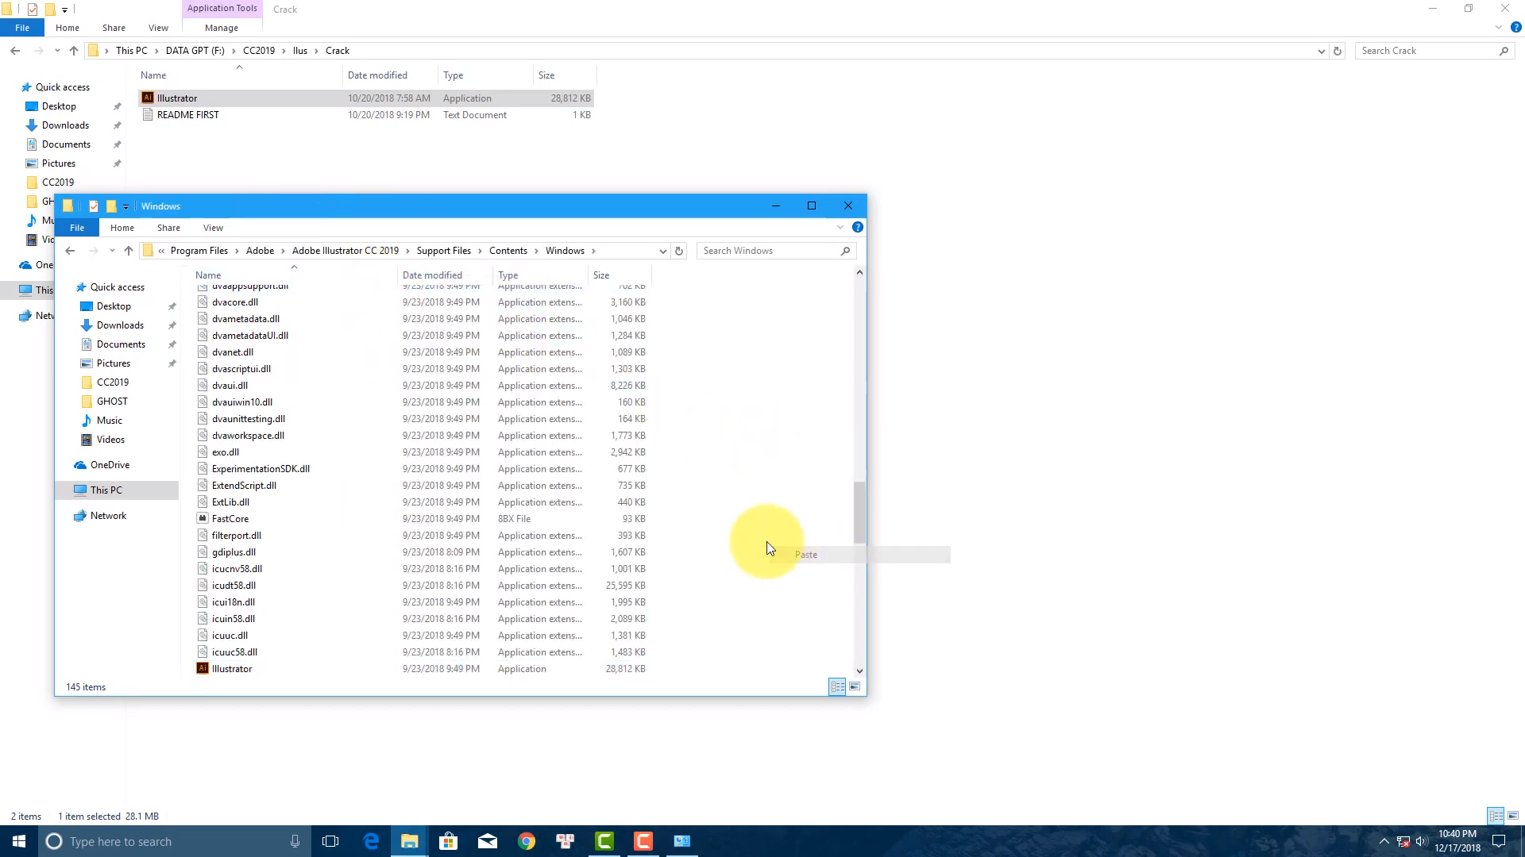1525x857 pixels.
Task: Open address history dropdown in Windows window
Action: click(662, 251)
